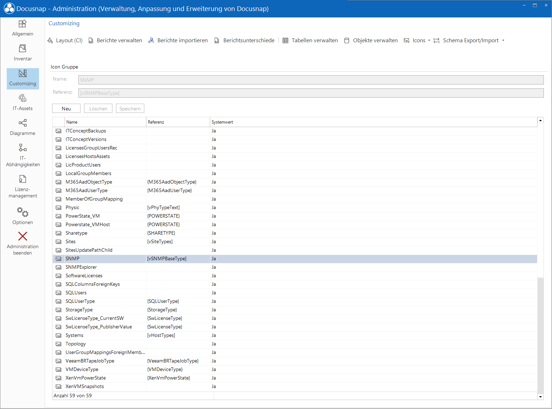The image size is (552, 409).
Task: Open the Diagramme sidebar section
Action: (x=23, y=127)
